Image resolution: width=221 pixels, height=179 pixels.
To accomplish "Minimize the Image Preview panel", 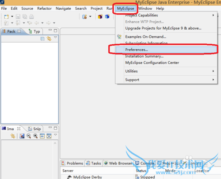I will (50, 127).
